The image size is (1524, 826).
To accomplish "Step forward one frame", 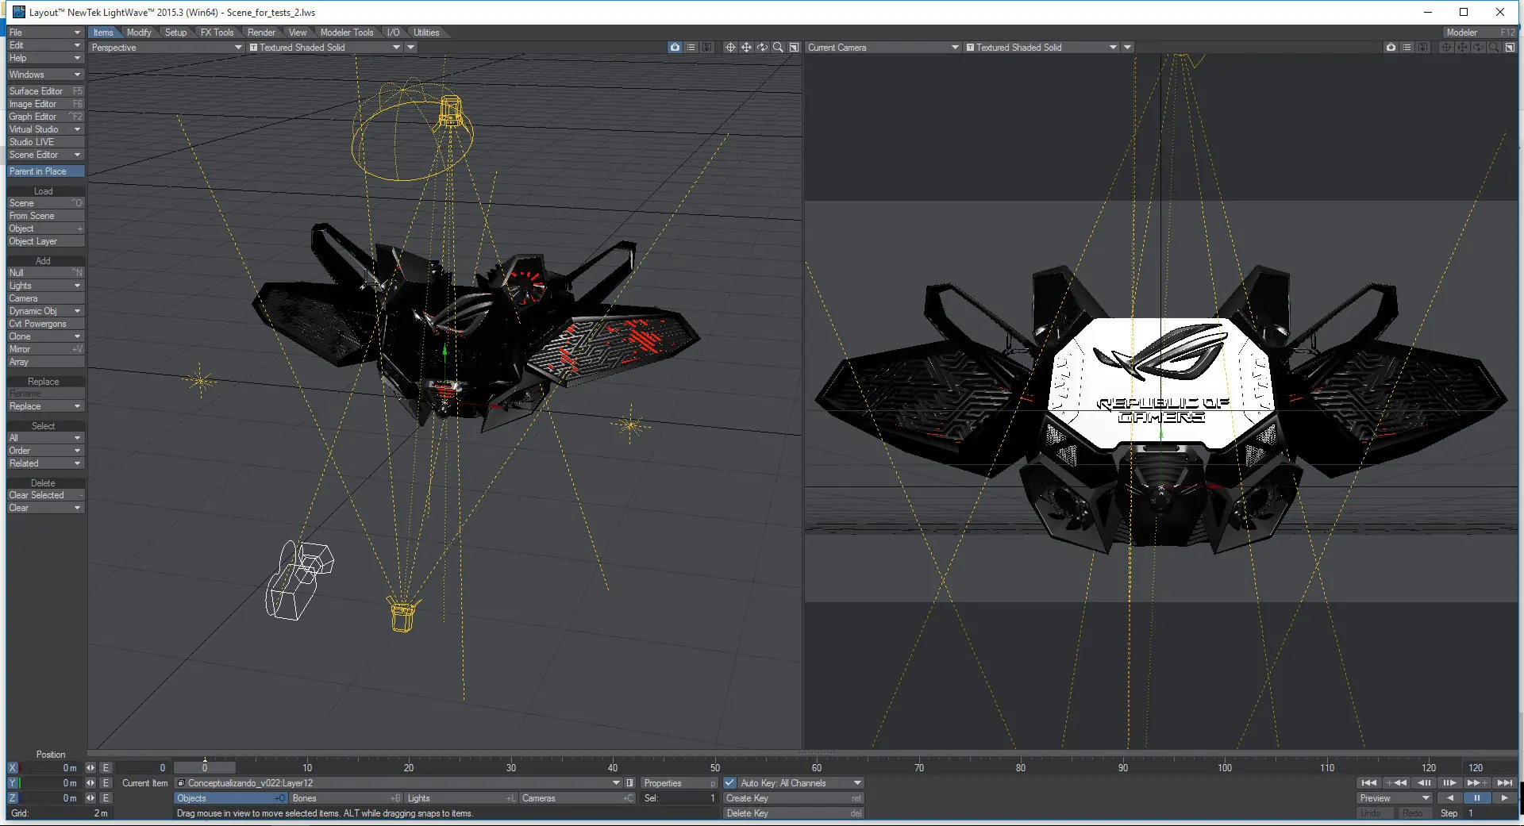I will tap(1449, 783).
